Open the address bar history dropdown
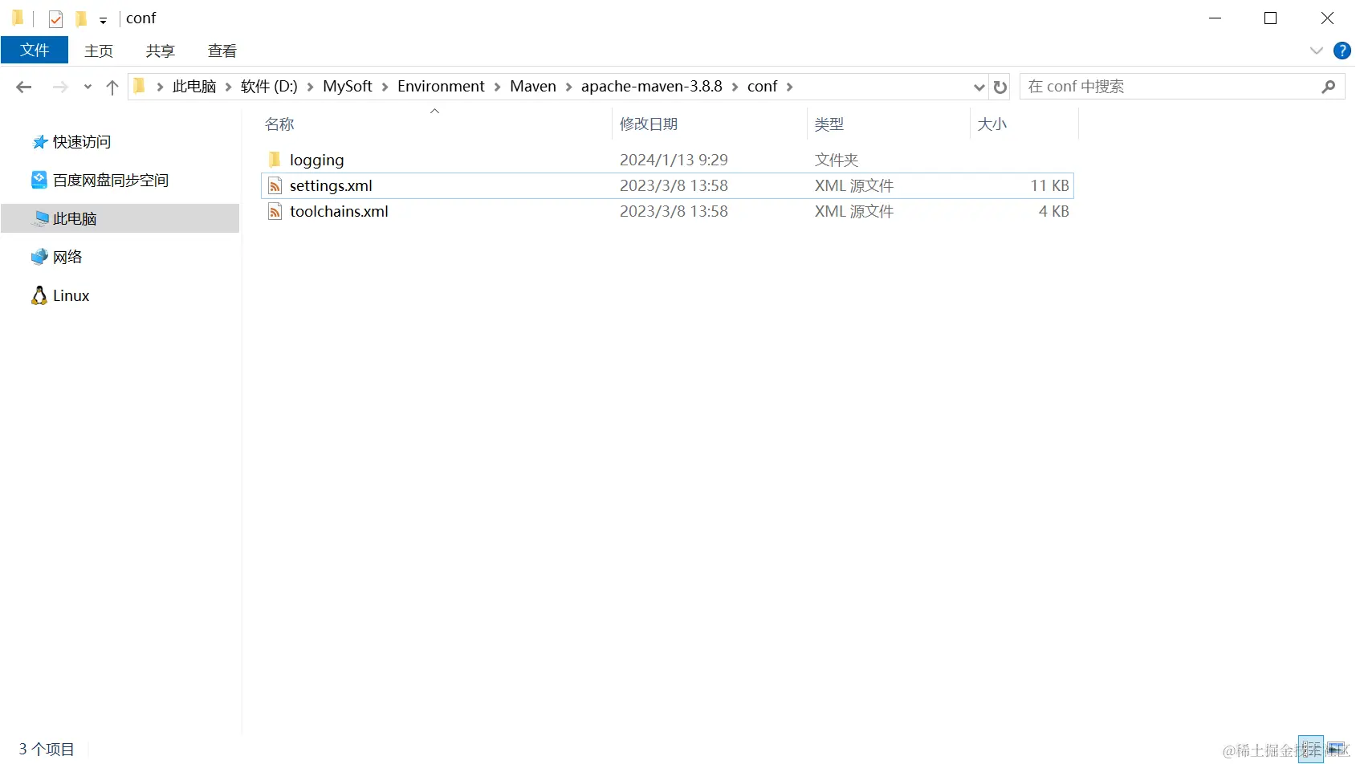This screenshot has height=764, width=1356. tap(979, 87)
